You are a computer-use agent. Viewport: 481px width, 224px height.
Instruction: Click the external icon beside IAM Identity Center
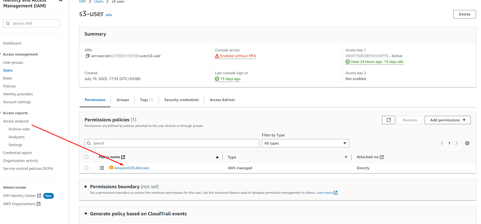tap(39, 196)
